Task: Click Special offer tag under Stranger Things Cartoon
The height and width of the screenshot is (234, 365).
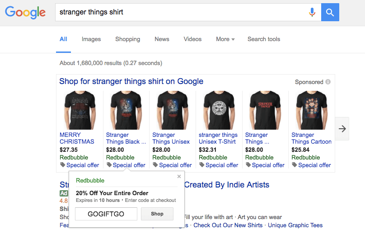Action: click(311, 165)
